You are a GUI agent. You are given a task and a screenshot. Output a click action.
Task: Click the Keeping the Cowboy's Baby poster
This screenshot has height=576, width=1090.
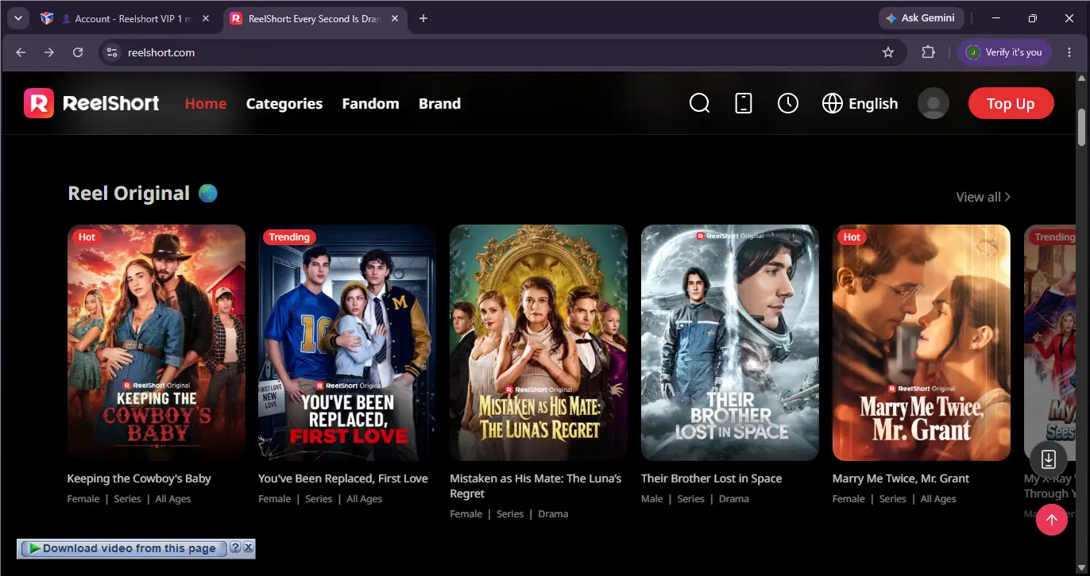tap(157, 343)
